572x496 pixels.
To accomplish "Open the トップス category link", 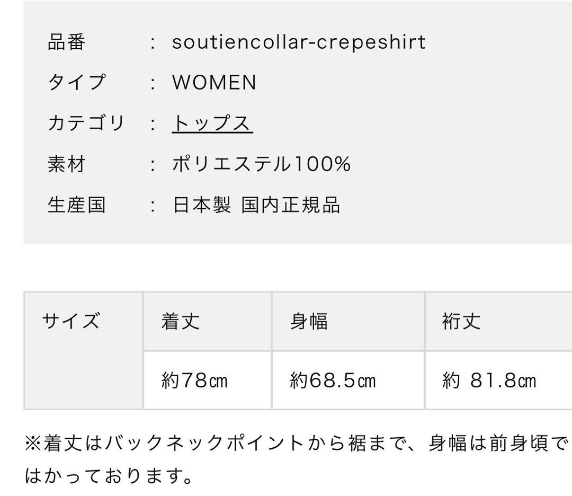I will coord(212,124).
